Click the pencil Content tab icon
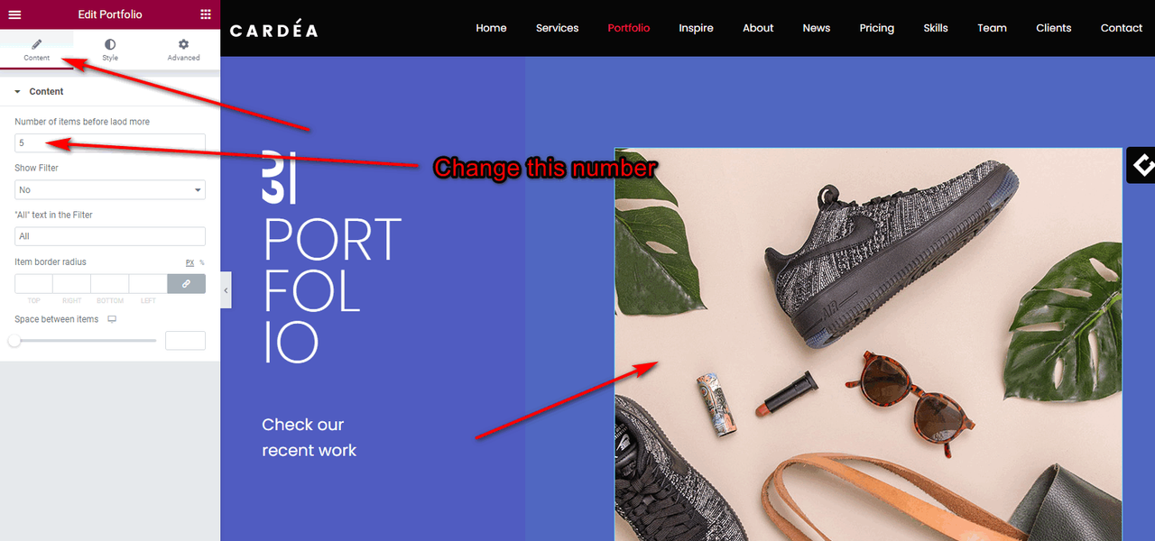Viewport: 1155px width, 541px height. click(37, 44)
